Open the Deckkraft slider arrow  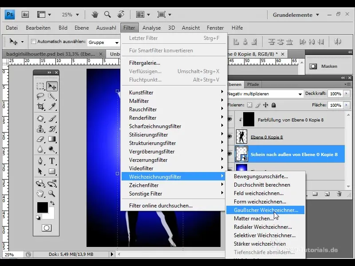click(x=347, y=94)
